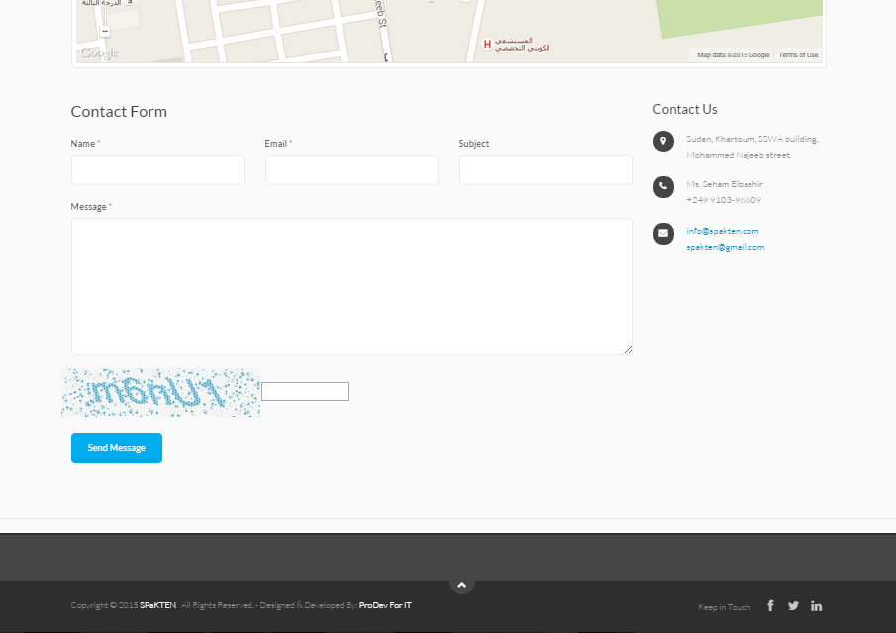Click the map zoom out minus button
The height and width of the screenshot is (633, 896).
pos(105,31)
